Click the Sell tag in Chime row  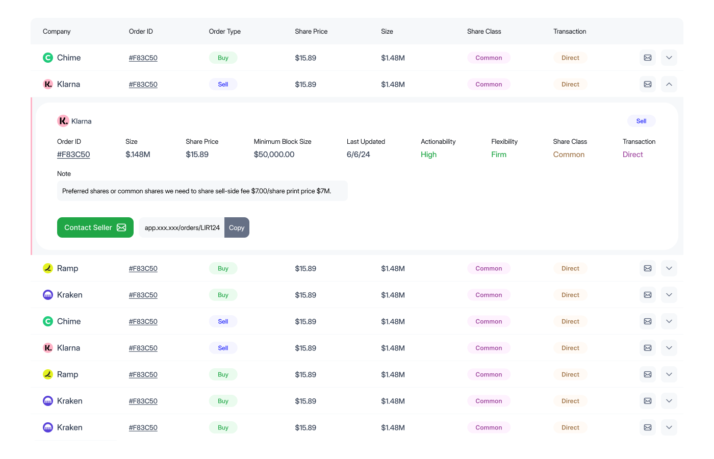click(x=223, y=321)
